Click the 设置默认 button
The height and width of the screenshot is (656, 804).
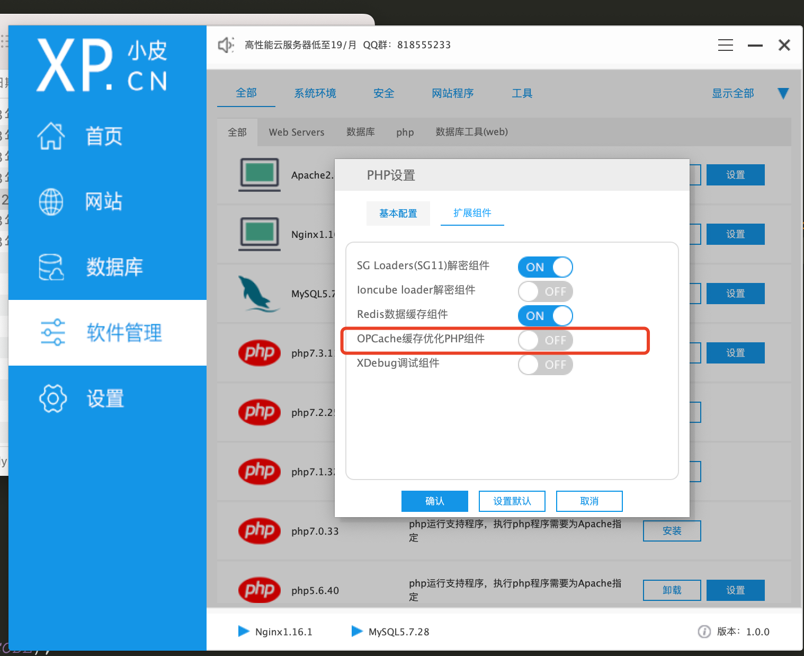pos(512,501)
